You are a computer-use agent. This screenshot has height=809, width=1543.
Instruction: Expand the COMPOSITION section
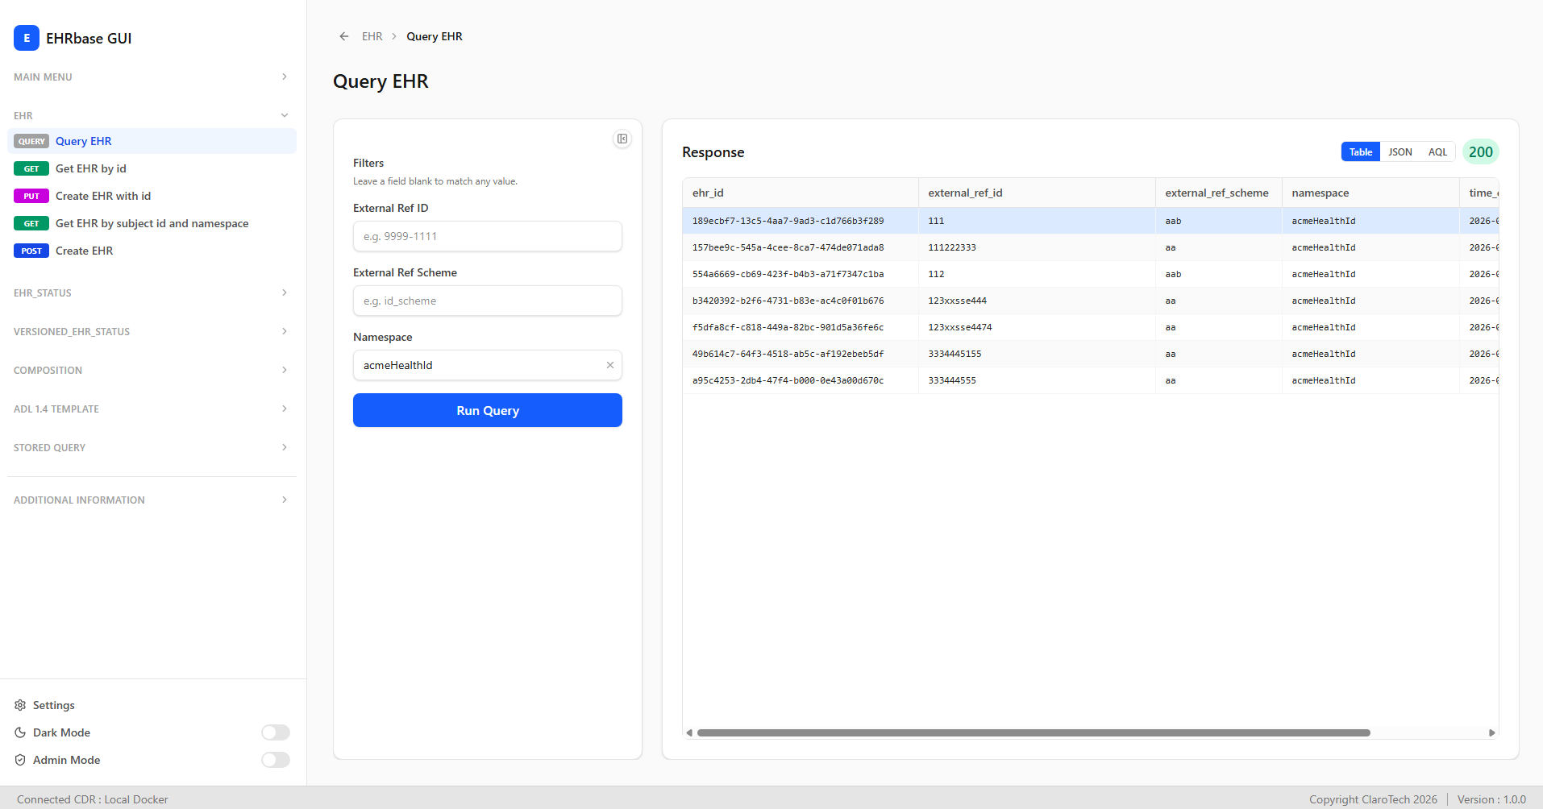click(152, 370)
